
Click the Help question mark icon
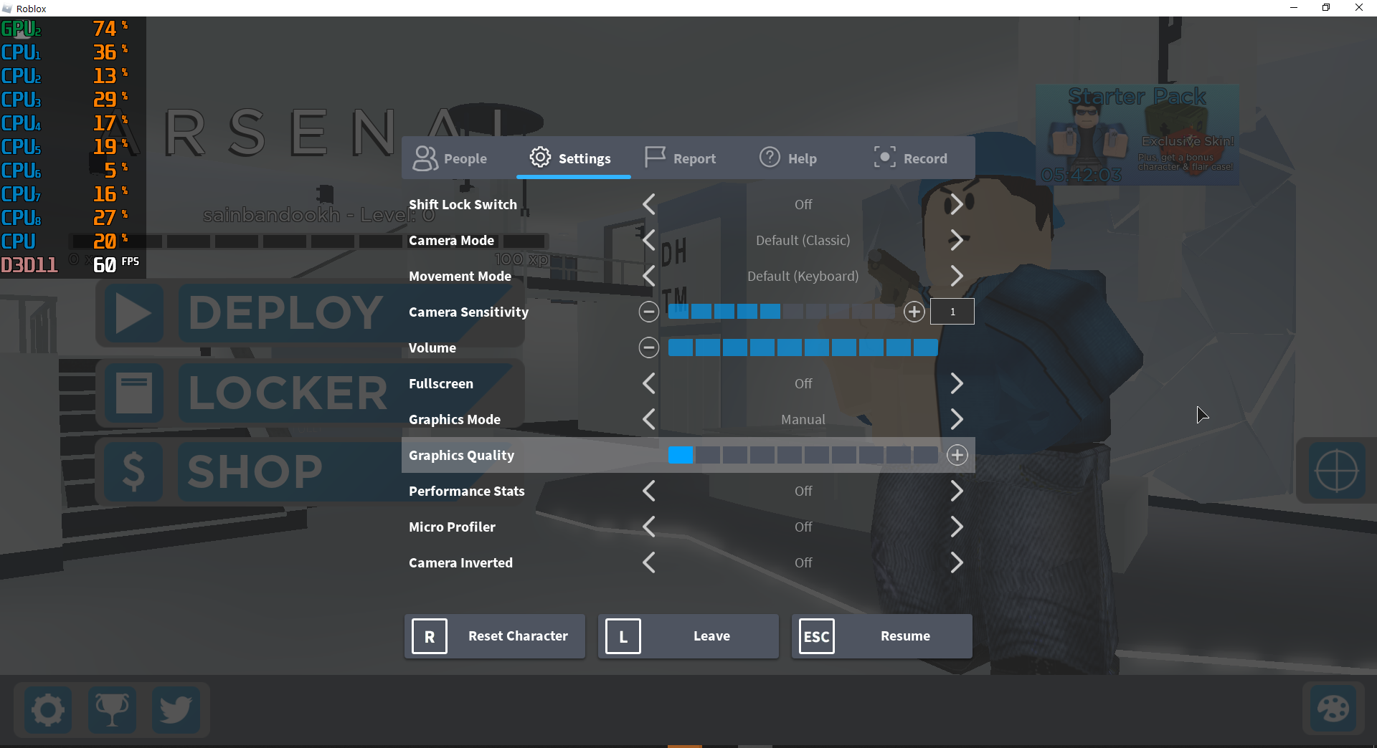point(770,158)
